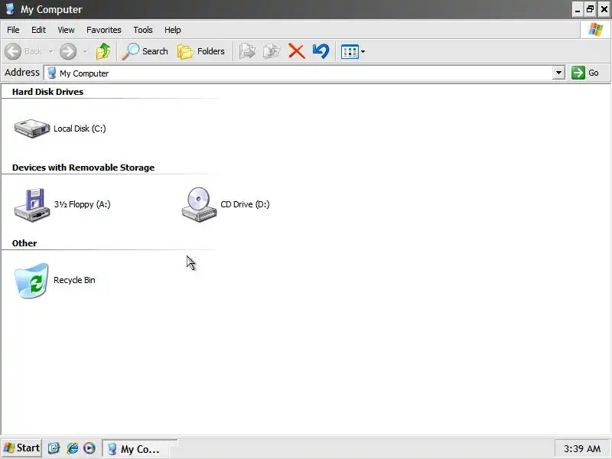The width and height of the screenshot is (612, 459).
Task: Open the Forward history dropdown arrow
Action: click(85, 51)
